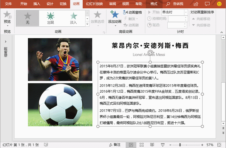Choose the 无 (None) animation option

click(27, 18)
